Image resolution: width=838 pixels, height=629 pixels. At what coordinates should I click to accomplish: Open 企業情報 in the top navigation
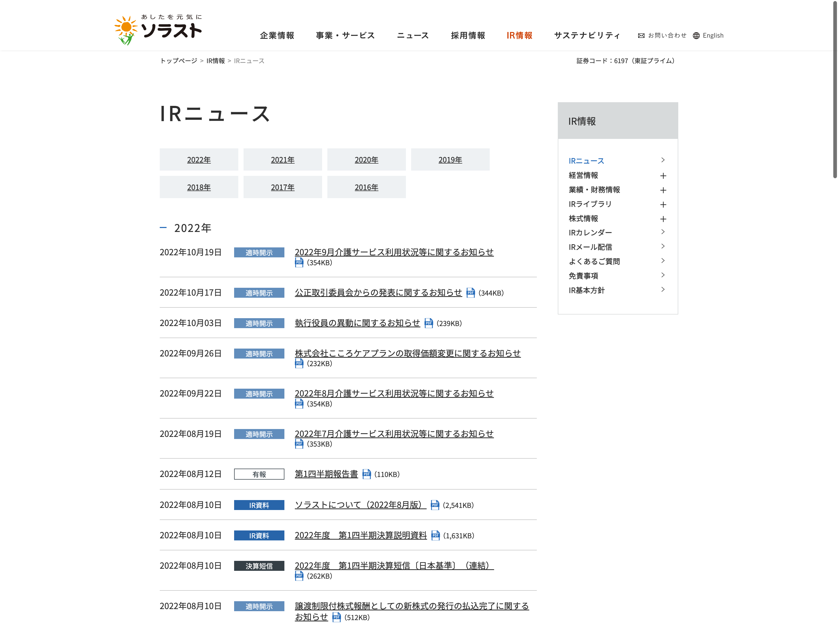277,36
